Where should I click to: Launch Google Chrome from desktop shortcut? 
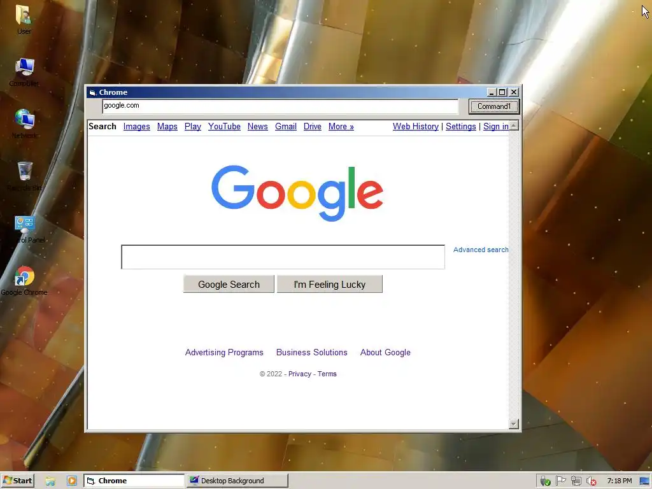[x=24, y=281]
